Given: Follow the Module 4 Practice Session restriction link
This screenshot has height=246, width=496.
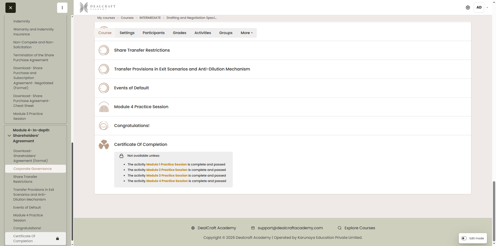Looking at the screenshot, I should [x=167, y=181].
